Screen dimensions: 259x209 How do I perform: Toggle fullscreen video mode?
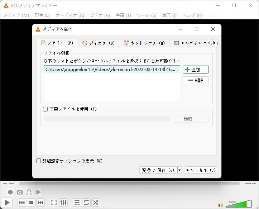click(54, 203)
